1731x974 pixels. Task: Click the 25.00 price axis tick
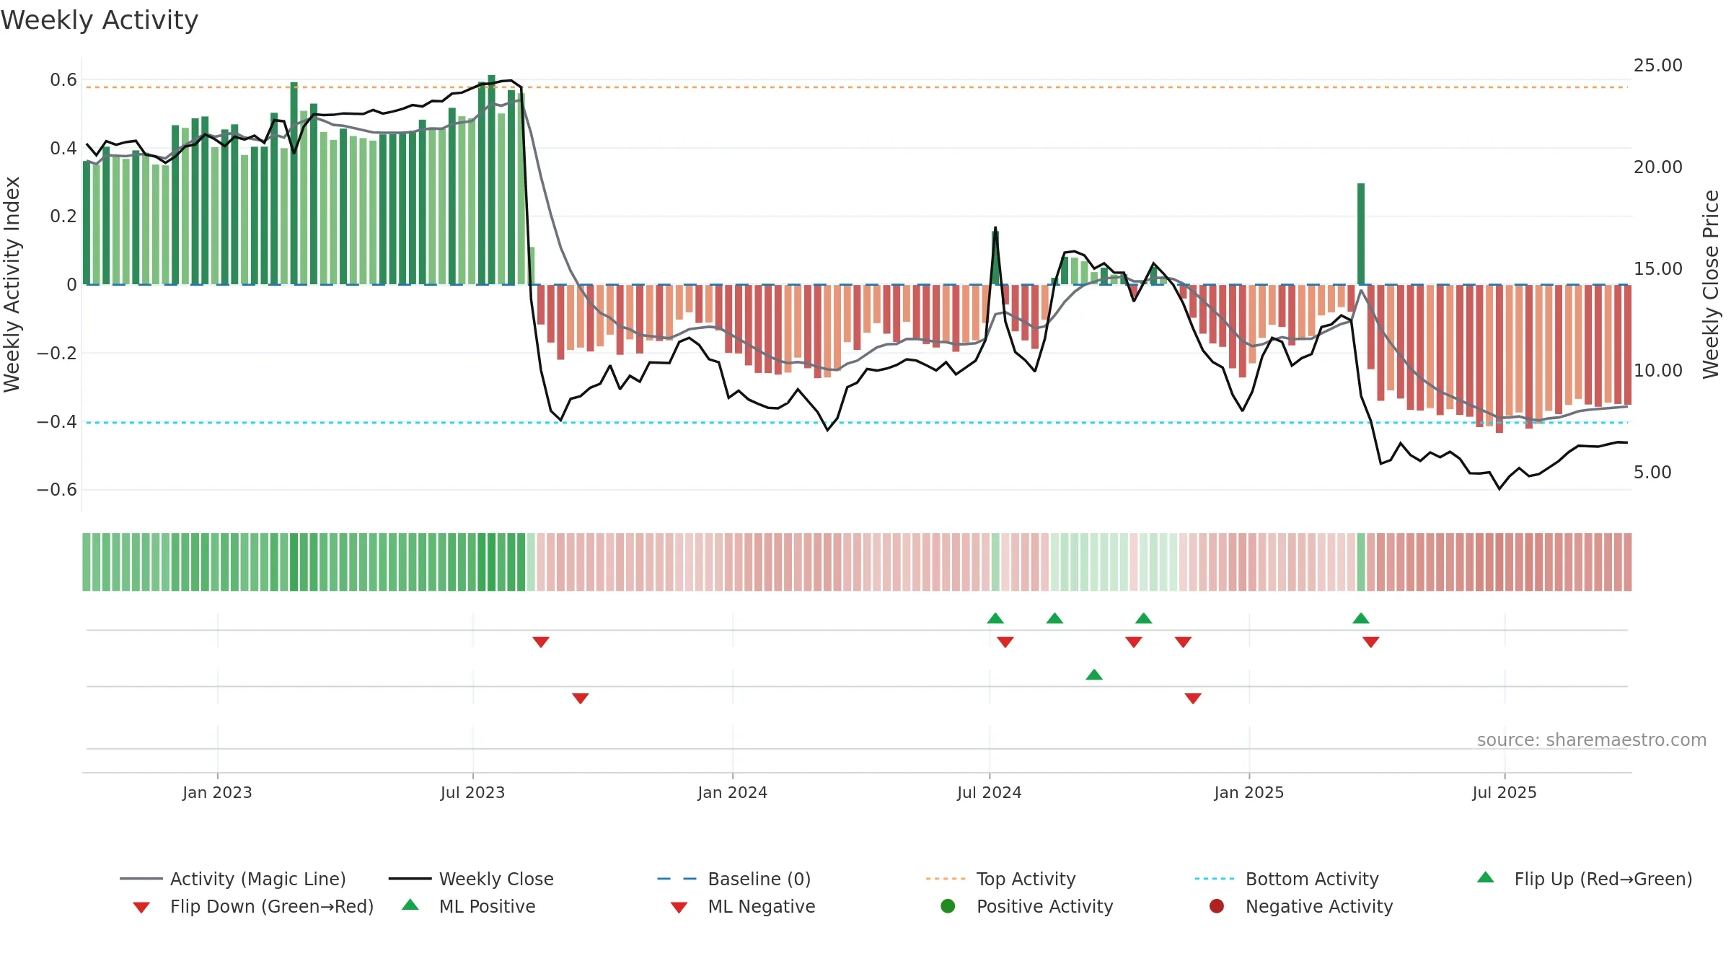pos(1658,65)
